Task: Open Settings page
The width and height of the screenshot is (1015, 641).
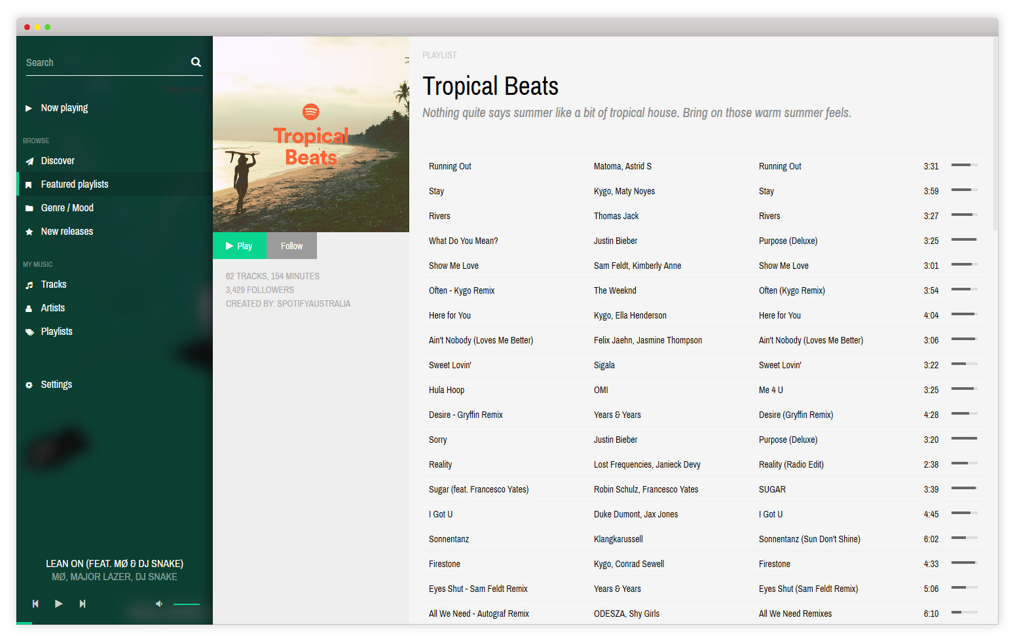Action: tap(56, 385)
